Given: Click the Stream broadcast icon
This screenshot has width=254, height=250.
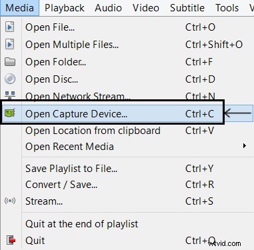Looking at the screenshot, I should (10, 201).
